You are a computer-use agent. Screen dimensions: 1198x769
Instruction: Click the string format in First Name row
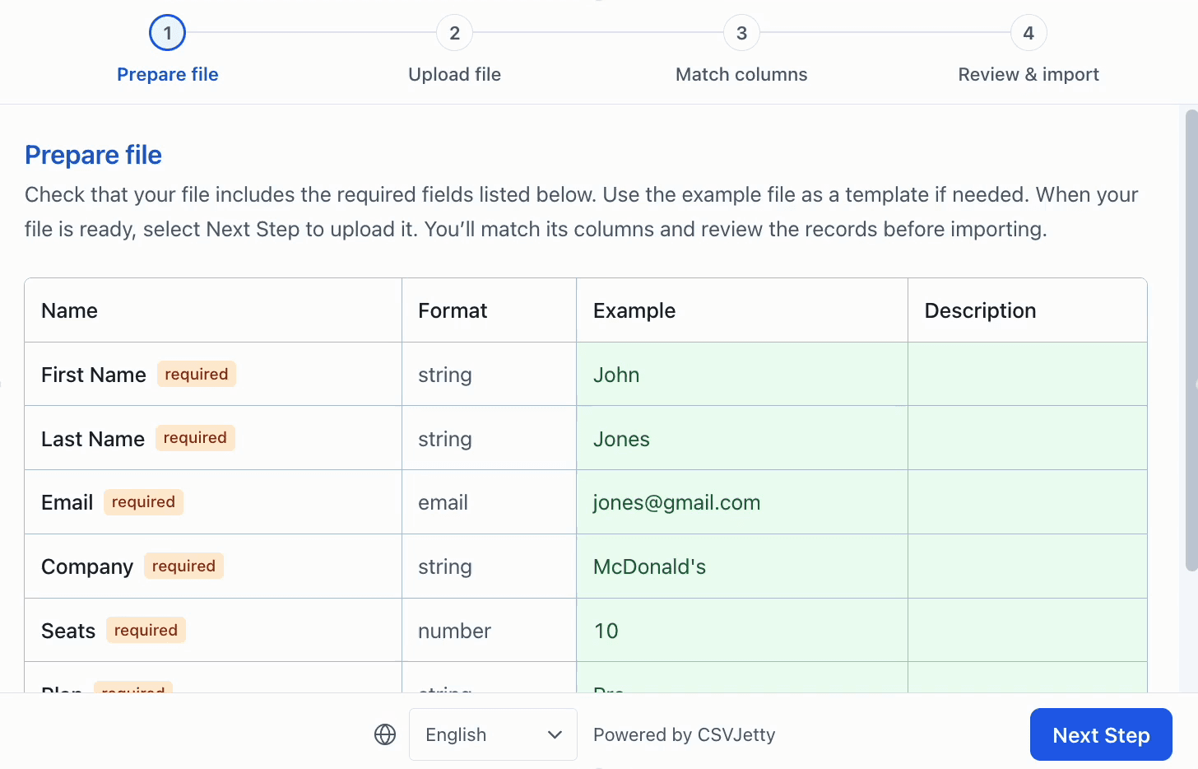445,375
